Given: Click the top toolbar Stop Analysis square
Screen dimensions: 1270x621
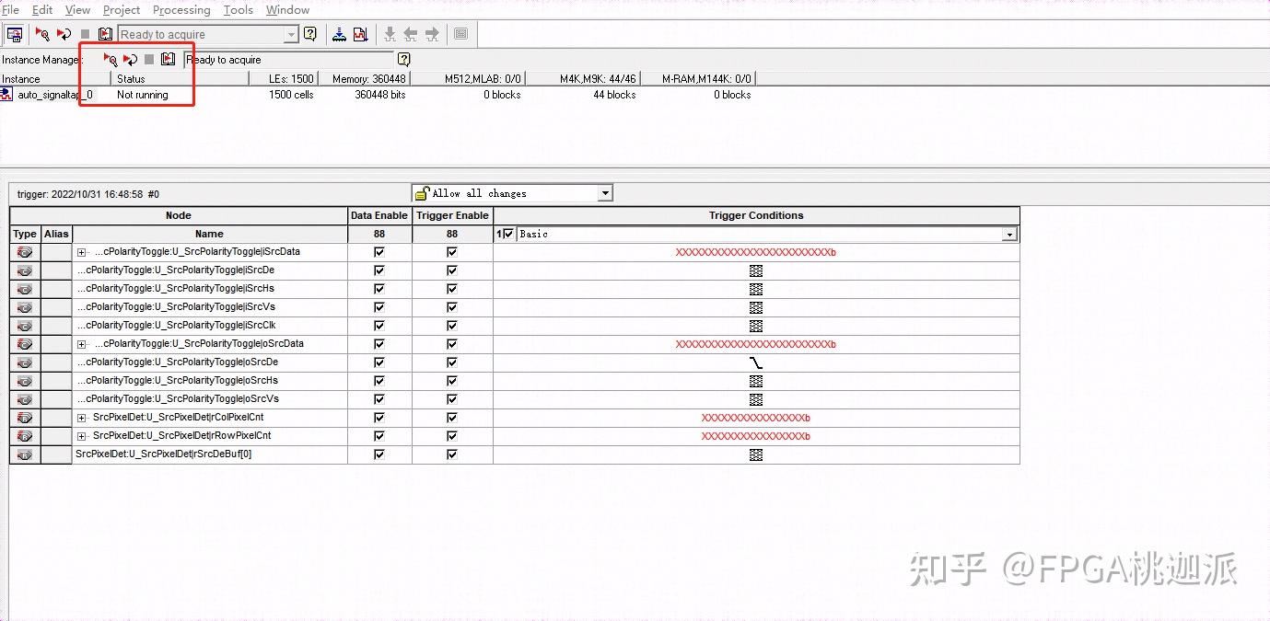Looking at the screenshot, I should (85, 34).
